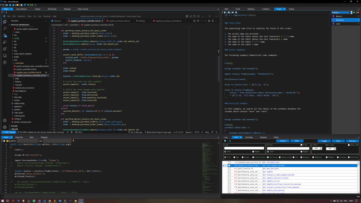Click the refresh icon in the Find panel
The width and height of the screenshot is (361, 203).
pyautogui.click(x=230, y=141)
